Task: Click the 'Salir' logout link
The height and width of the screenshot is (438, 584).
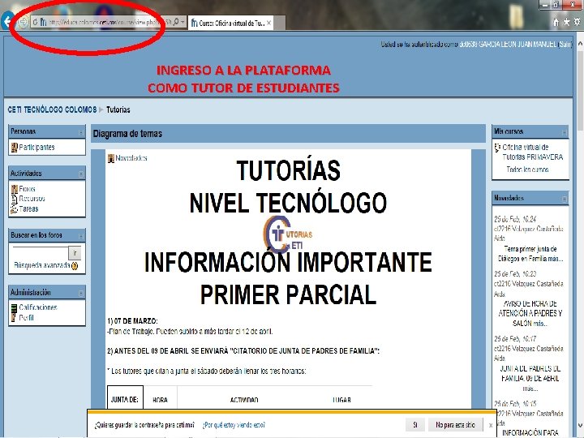Action: point(565,45)
